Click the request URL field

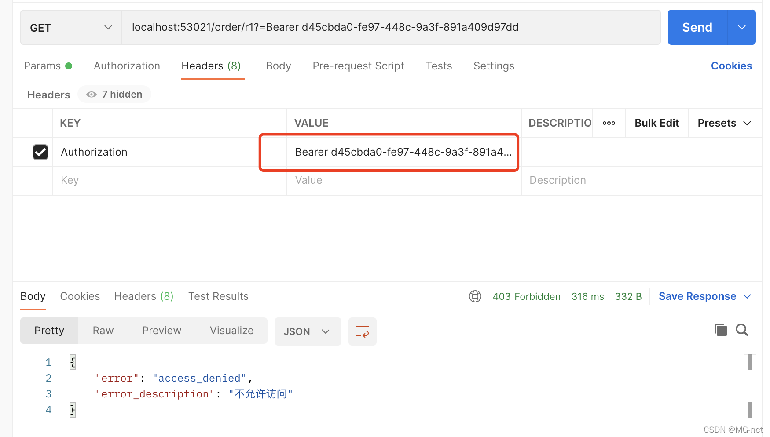[391, 28]
